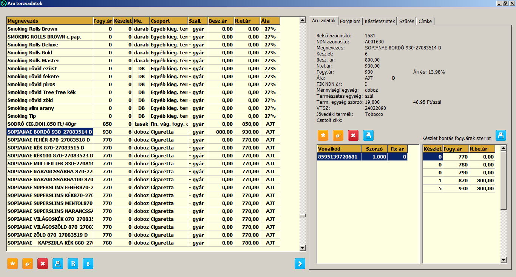The image size is (516, 277).
Task: Click the 'tasak' unit cell in the SODRÓ row
Action: point(141,124)
